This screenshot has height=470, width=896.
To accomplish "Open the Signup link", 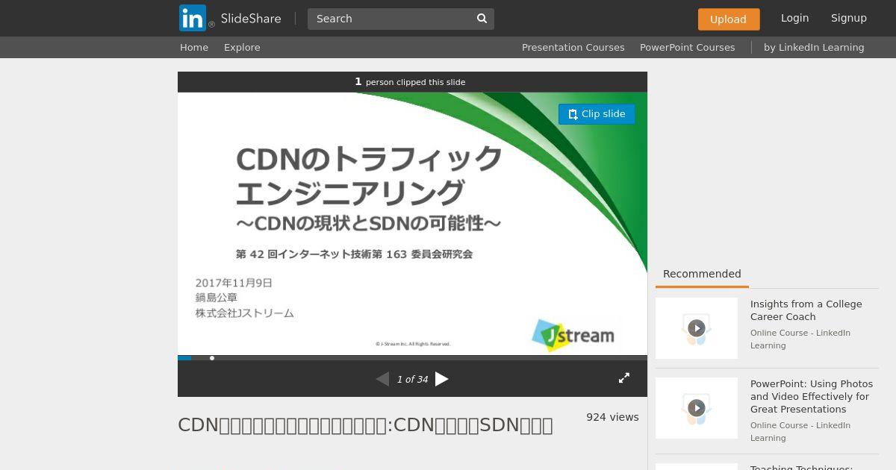I will tap(849, 18).
